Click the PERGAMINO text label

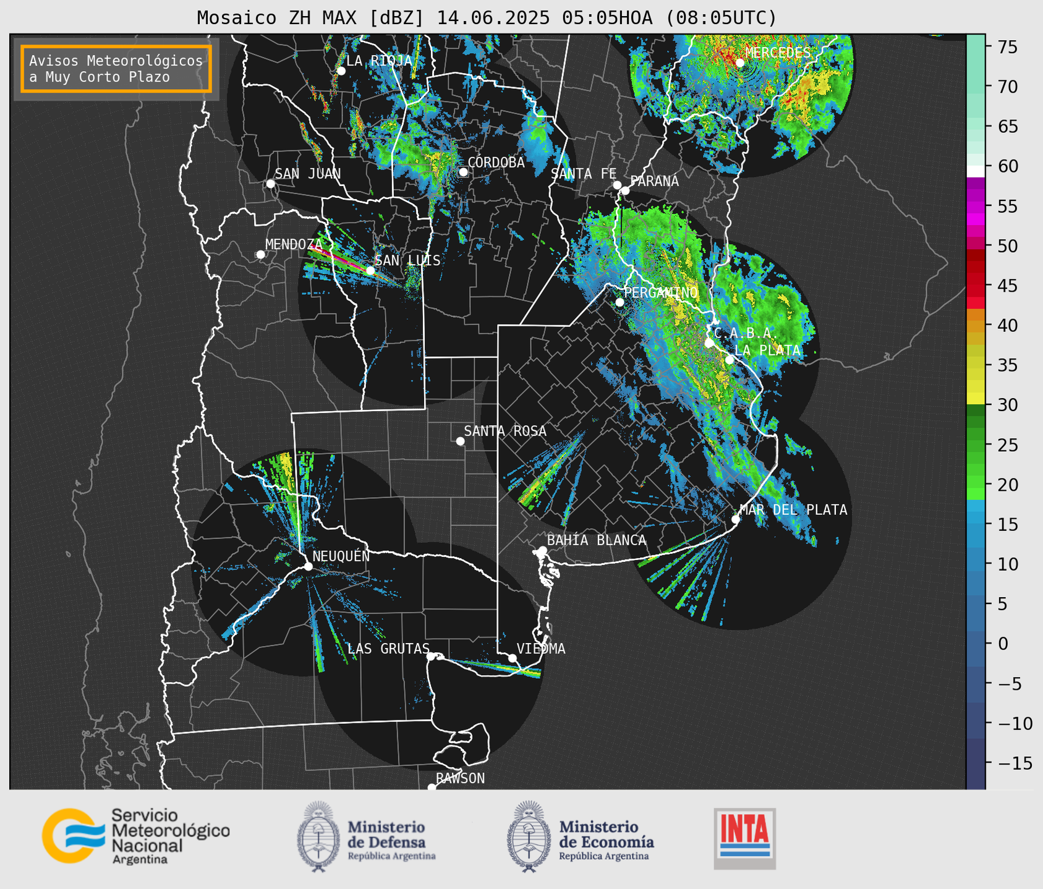coord(661,292)
